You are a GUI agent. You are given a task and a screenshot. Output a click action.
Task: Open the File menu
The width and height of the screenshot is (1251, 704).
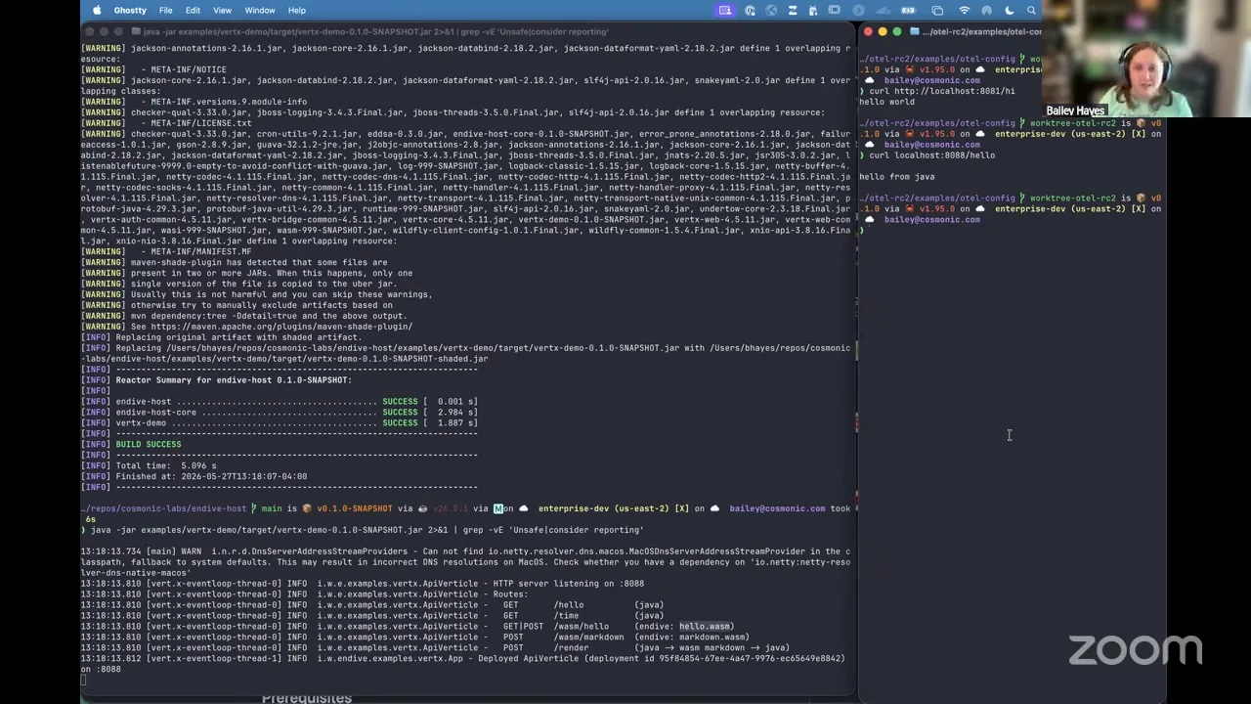[166, 10]
